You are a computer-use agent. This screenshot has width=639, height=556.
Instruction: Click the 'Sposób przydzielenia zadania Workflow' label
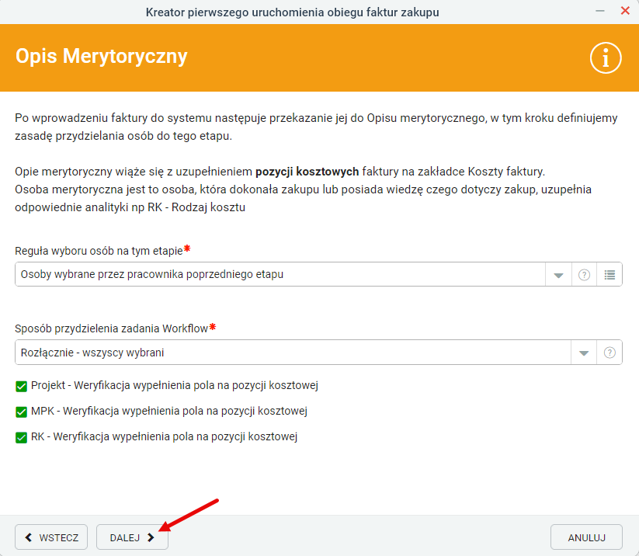click(x=111, y=328)
